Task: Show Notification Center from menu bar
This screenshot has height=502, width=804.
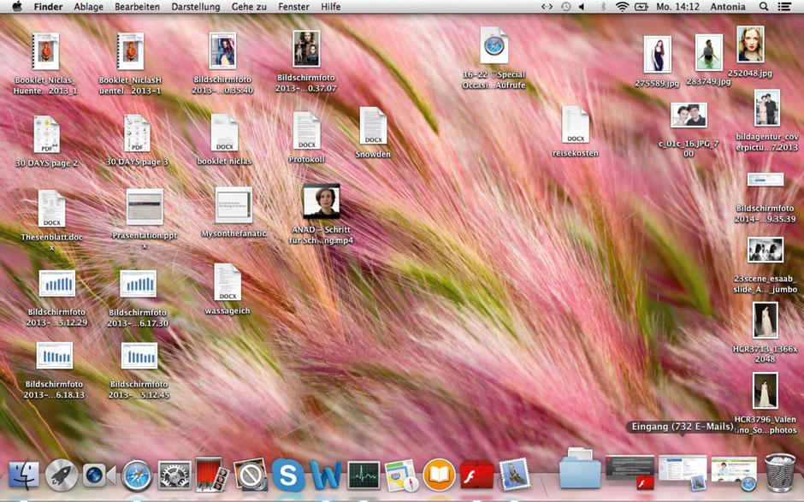Action: pyautogui.click(x=785, y=6)
